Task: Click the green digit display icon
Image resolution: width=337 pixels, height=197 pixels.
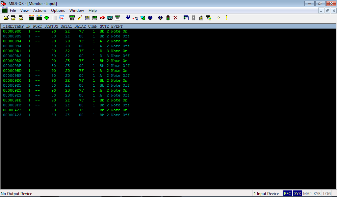Action: tap(94, 18)
